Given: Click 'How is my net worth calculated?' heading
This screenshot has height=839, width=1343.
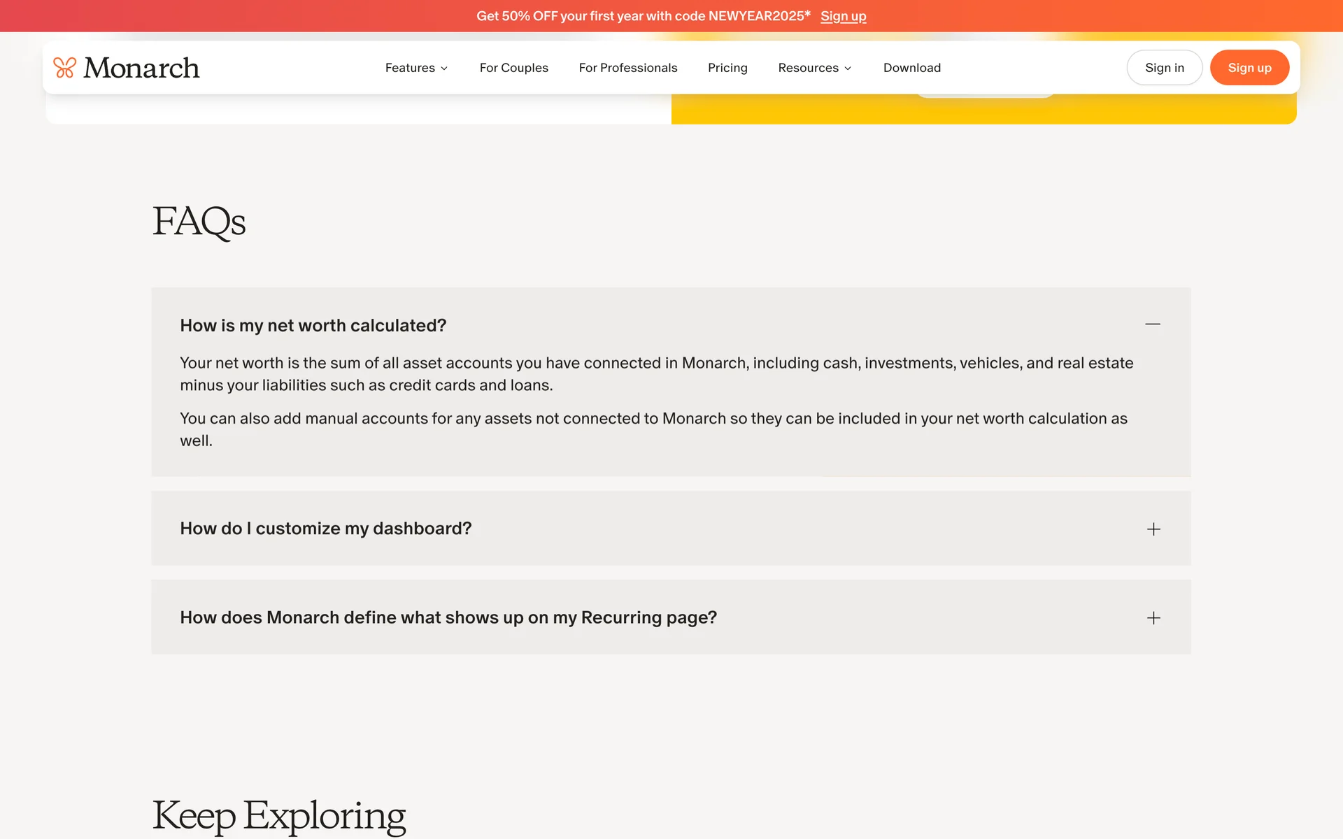Looking at the screenshot, I should 313,326.
